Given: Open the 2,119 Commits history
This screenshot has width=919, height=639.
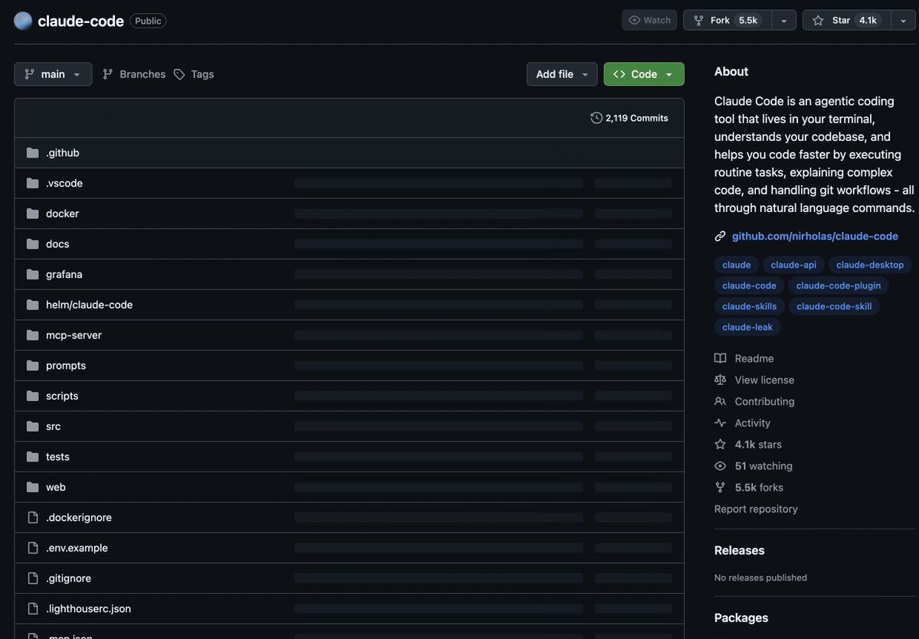Looking at the screenshot, I should tap(630, 118).
